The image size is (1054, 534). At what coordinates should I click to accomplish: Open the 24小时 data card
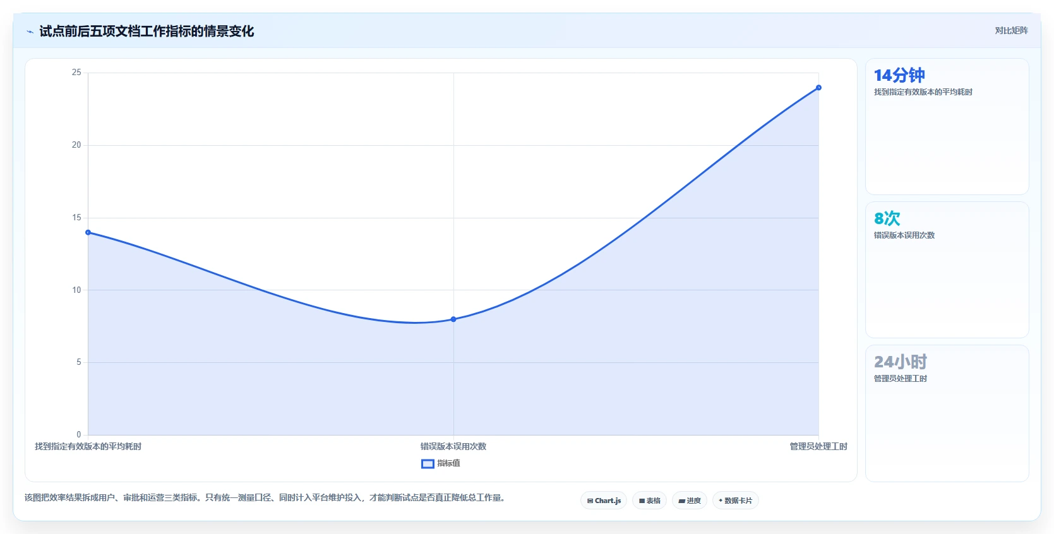(947, 413)
